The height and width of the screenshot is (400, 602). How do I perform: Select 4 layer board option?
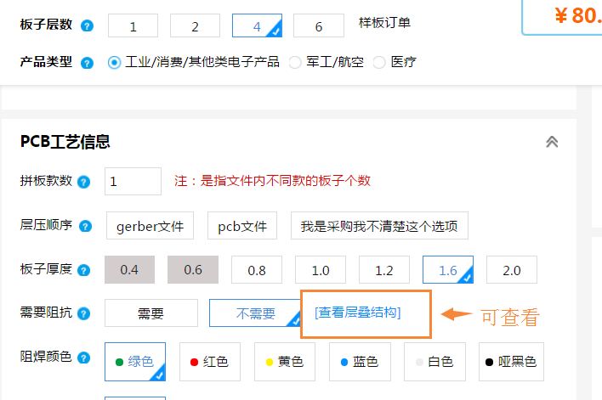coord(257,25)
